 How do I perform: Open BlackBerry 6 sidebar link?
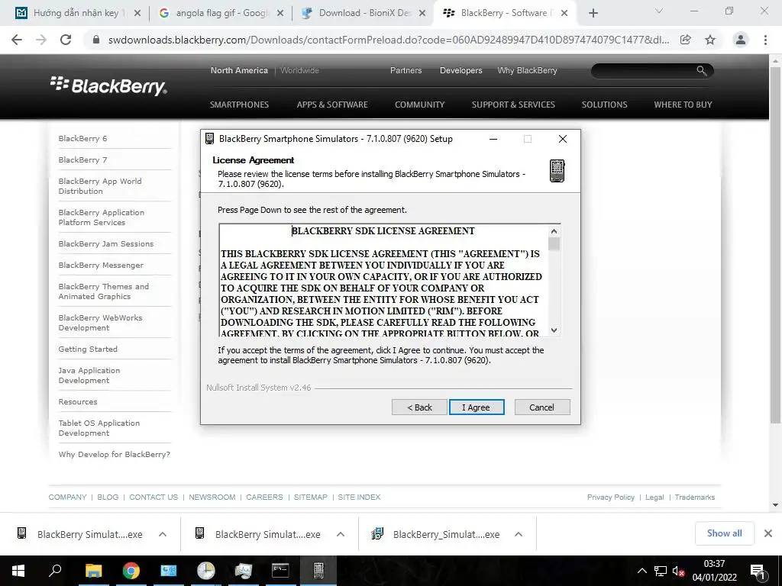(82, 139)
